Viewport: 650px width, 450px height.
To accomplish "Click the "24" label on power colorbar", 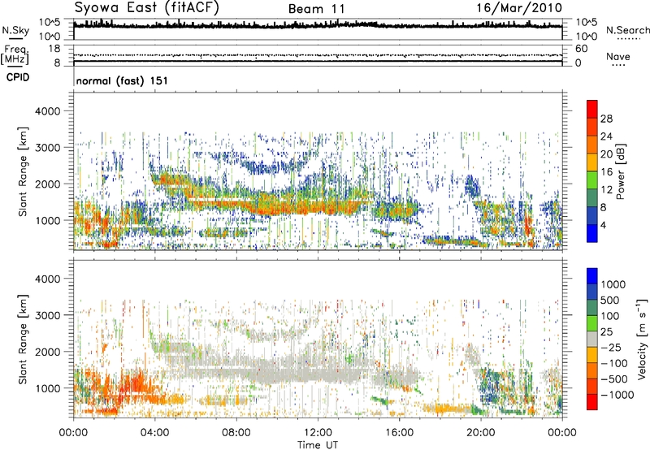I will pos(606,136).
